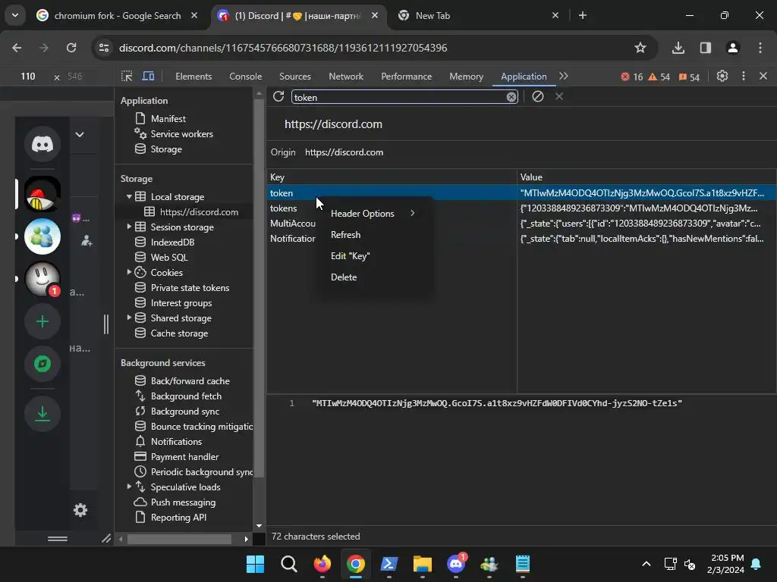Expand the Cookies tree node

coord(129,272)
